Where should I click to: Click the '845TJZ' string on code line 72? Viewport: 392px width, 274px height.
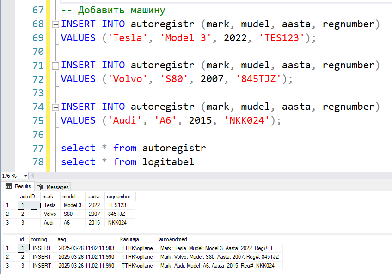coord(258,79)
